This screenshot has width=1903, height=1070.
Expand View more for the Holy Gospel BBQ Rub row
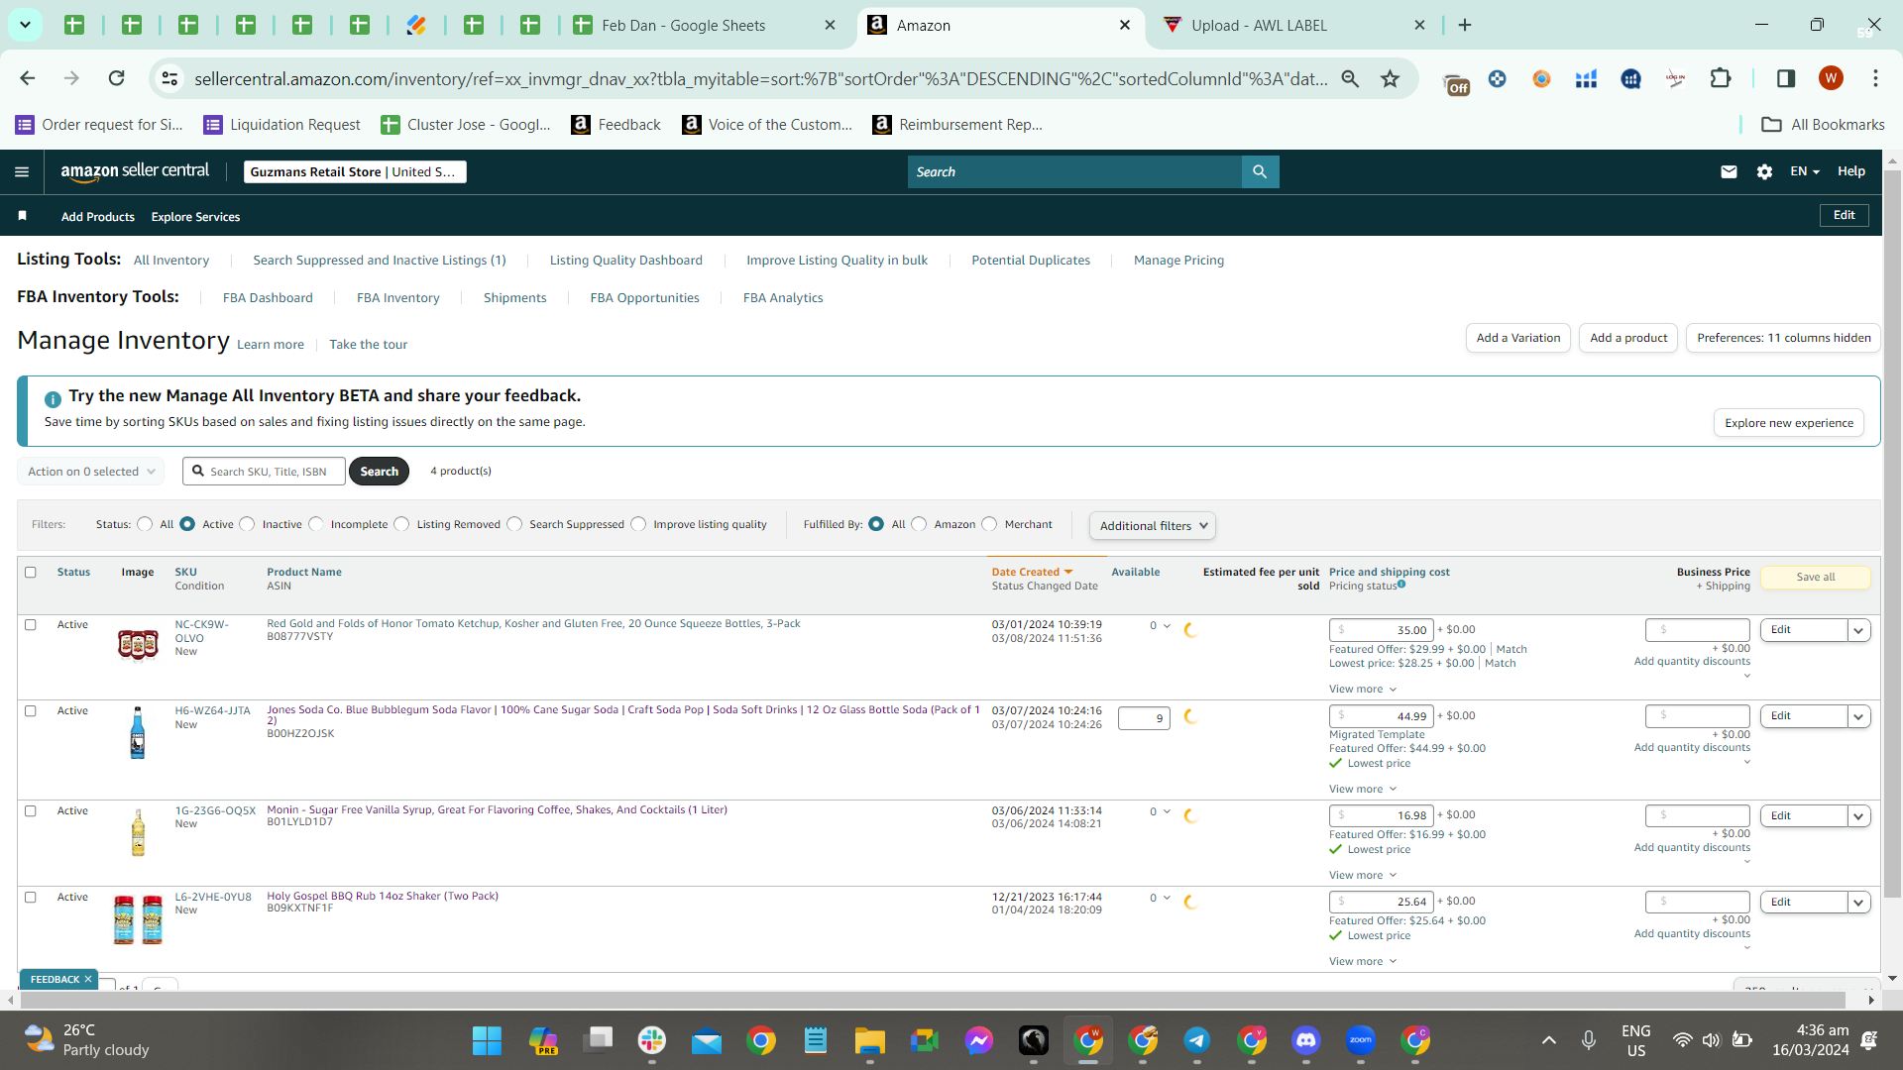point(1363,962)
